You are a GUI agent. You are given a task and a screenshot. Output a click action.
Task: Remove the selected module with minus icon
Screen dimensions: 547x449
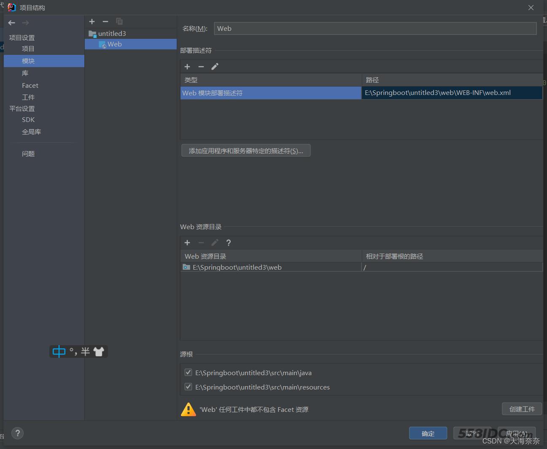pos(105,22)
